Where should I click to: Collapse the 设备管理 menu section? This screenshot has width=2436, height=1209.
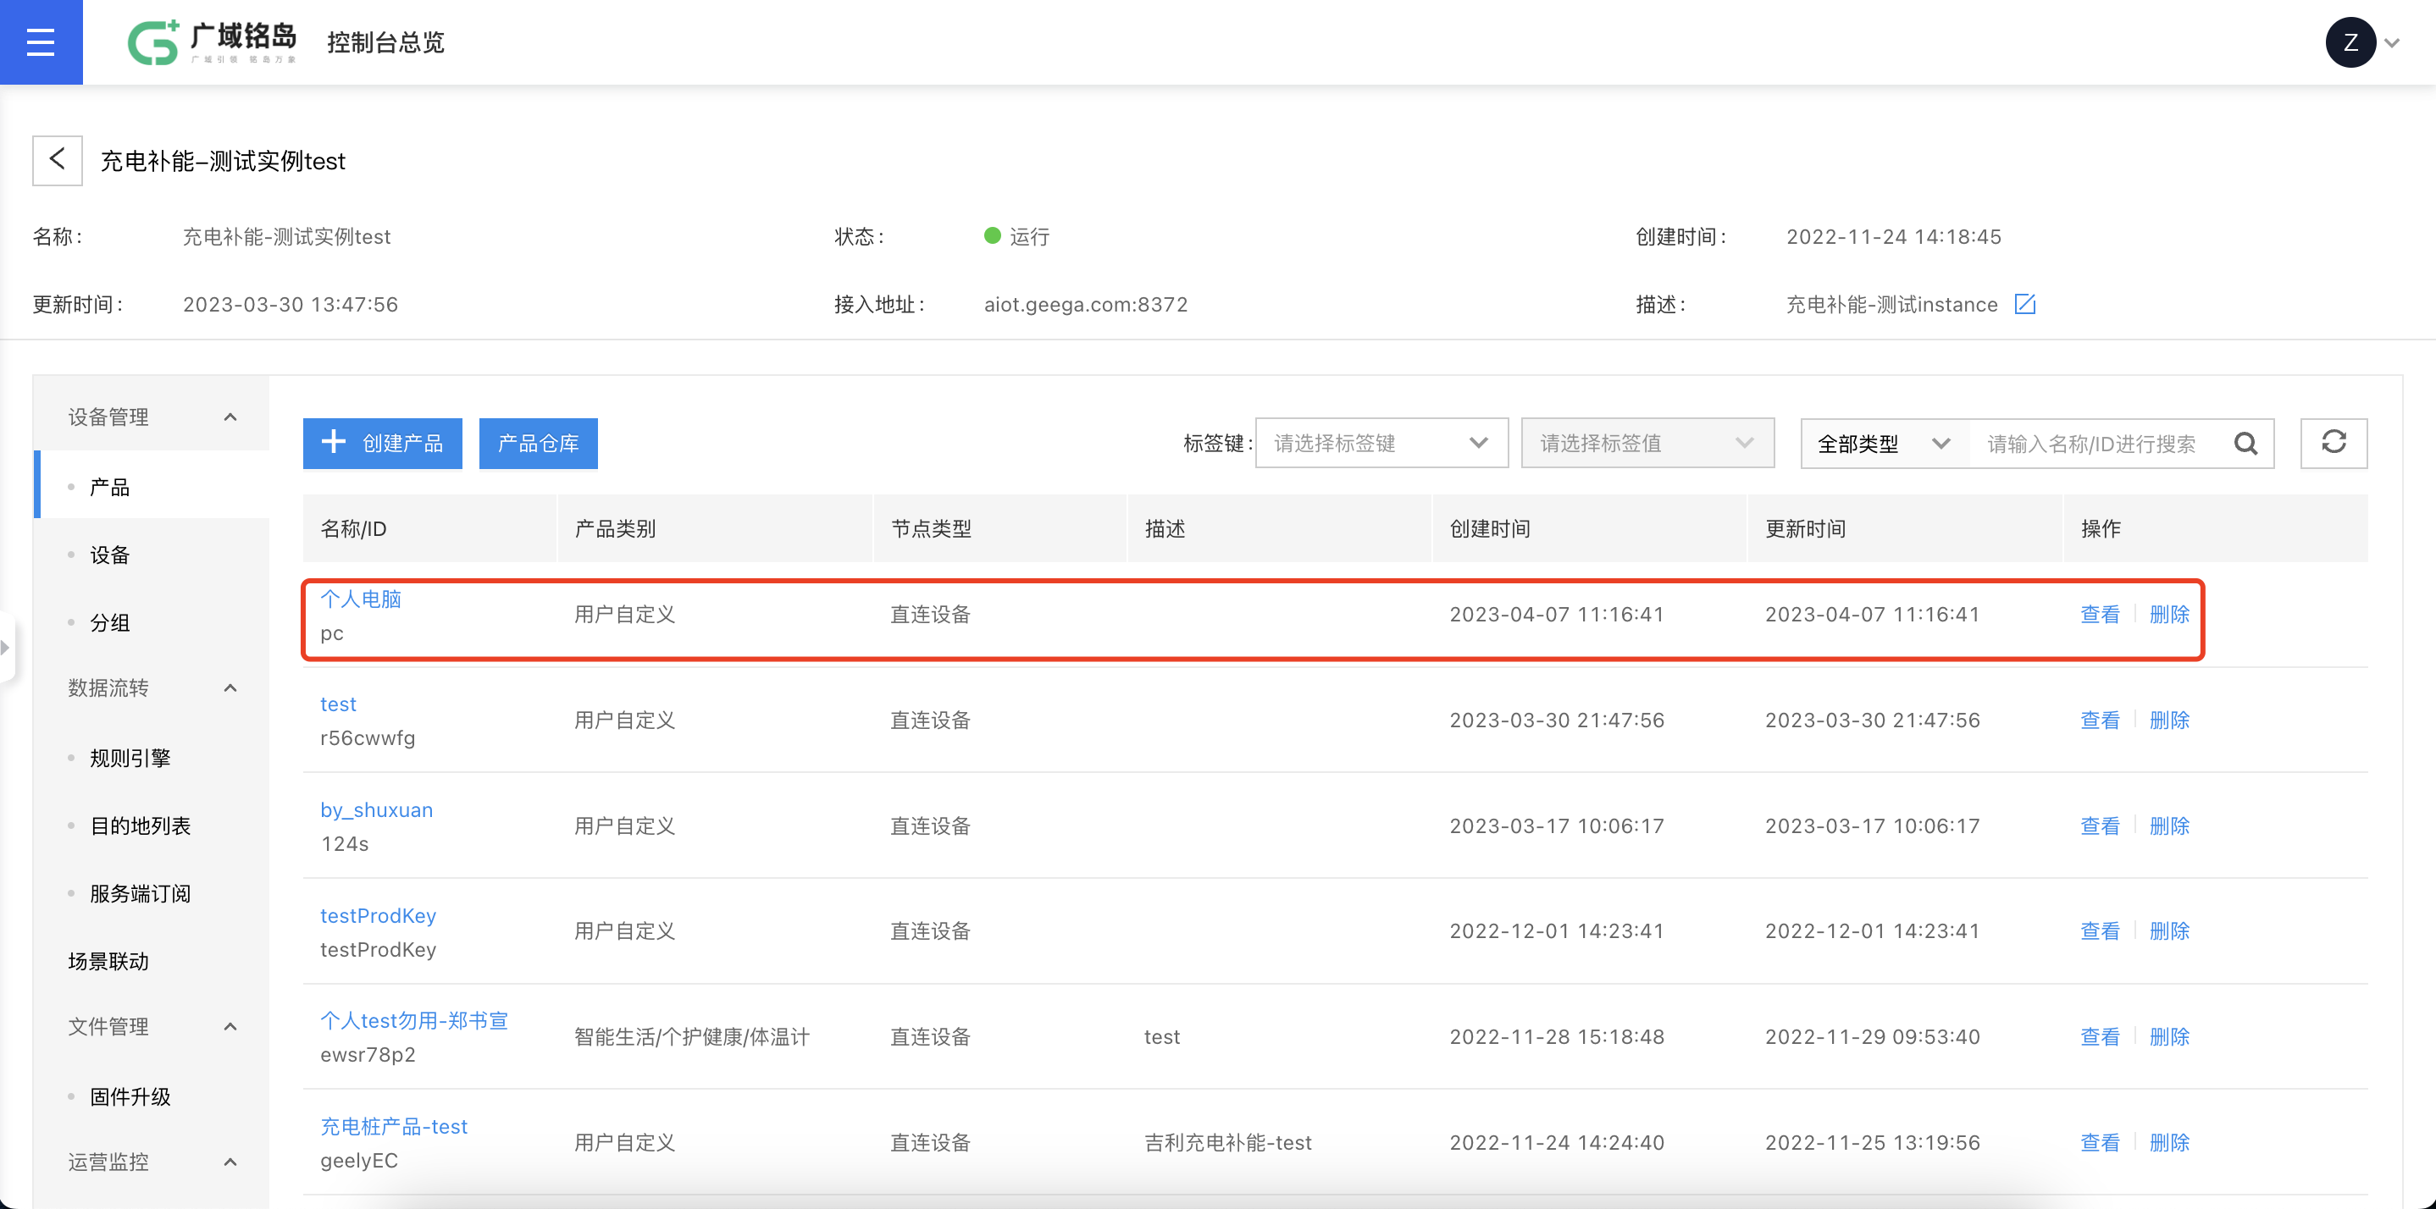pos(230,417)
